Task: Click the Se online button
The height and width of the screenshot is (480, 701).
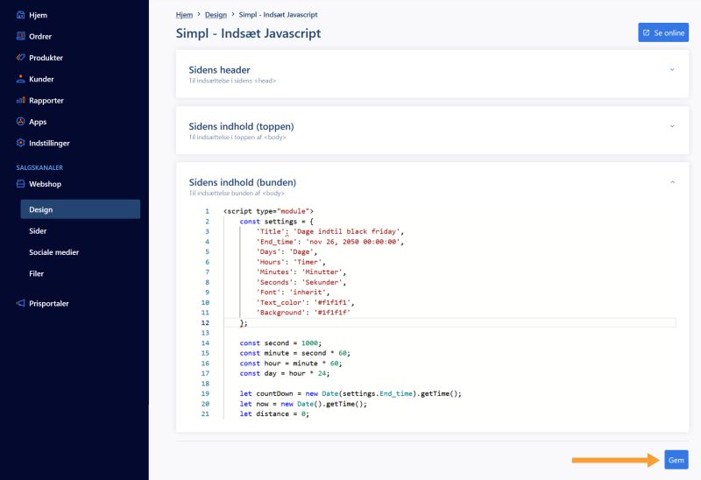Action: click(x=663, y=32)
